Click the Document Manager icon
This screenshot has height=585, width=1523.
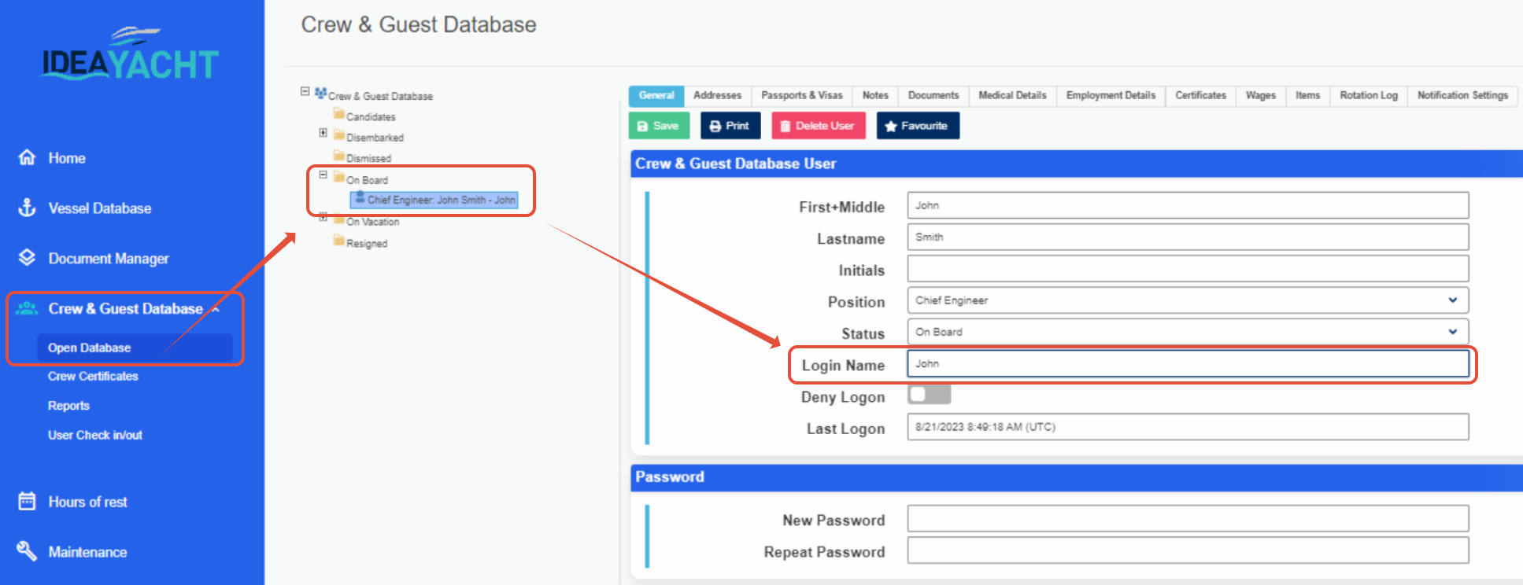[x=28, y=258]
